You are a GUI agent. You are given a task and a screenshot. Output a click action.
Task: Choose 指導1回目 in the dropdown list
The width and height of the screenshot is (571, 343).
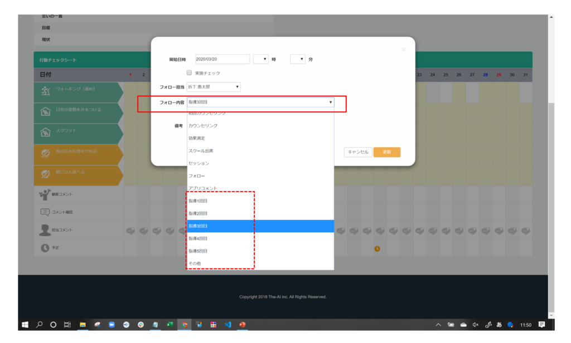point(198,201)
